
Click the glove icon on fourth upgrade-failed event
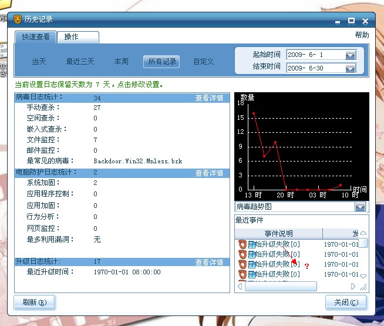point(242,274)
